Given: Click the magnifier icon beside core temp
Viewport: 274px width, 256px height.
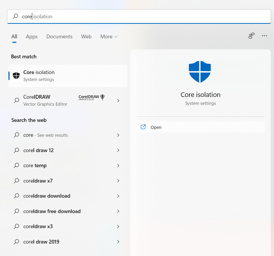Looking at the screenshot, I should (x=17, y=165).
